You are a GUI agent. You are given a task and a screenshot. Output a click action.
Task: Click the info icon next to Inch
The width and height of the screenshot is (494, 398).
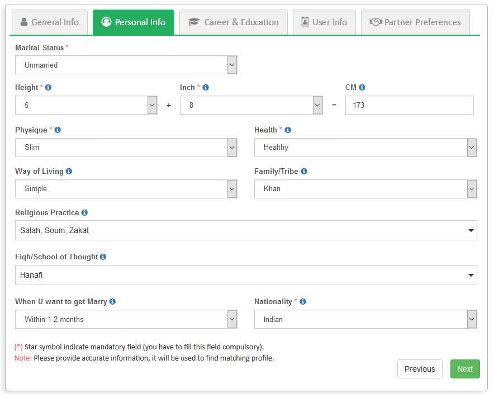pyautogui.click(x=206, y=88)
